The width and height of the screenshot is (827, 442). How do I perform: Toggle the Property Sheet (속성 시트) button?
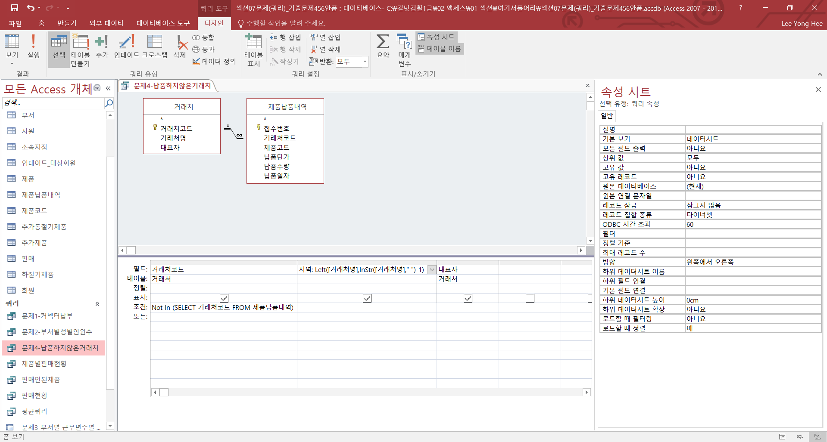(436, 37)
